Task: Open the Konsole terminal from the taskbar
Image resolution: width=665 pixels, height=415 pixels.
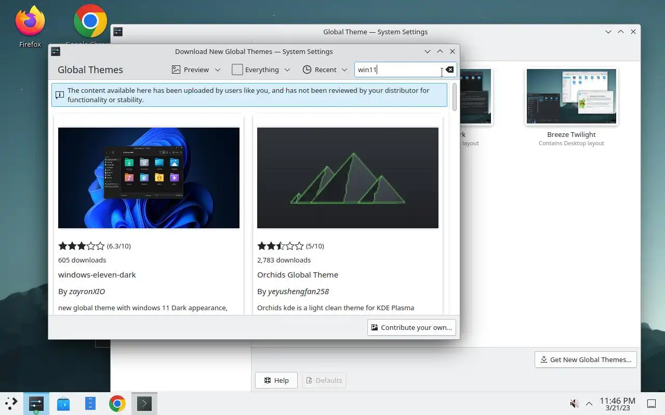Action: tap(144, 403)
